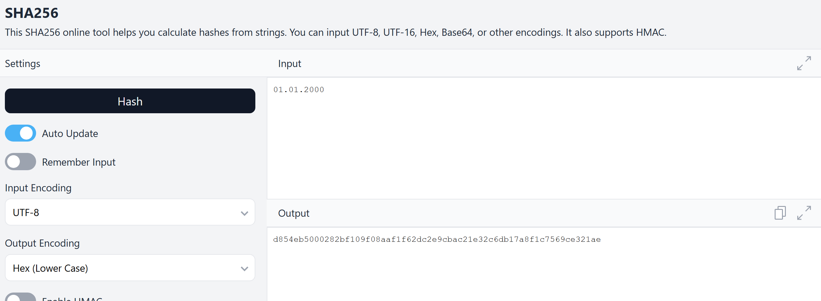Click the UTF-8 dropdown chevron arrow
Screen dimensions: 821x301
(244, 213)
